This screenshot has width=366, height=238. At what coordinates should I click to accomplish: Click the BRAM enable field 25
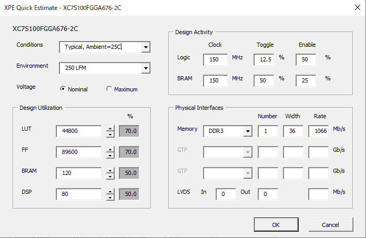point(306,81)
